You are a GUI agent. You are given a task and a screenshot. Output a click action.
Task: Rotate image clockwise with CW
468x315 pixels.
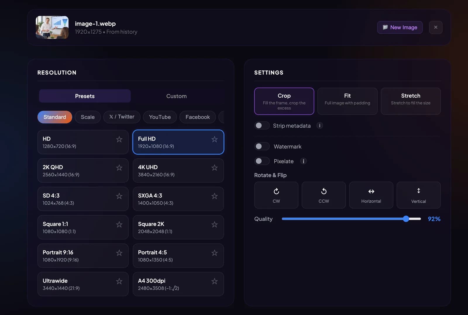point(276,195)
